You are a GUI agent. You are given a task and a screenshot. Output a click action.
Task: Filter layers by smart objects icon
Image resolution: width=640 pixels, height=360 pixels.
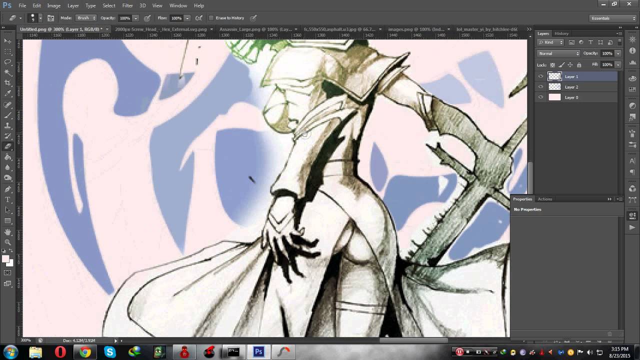click(609, 42)
